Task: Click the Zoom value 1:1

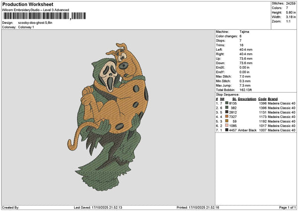Action: click(x=288, y=21)
